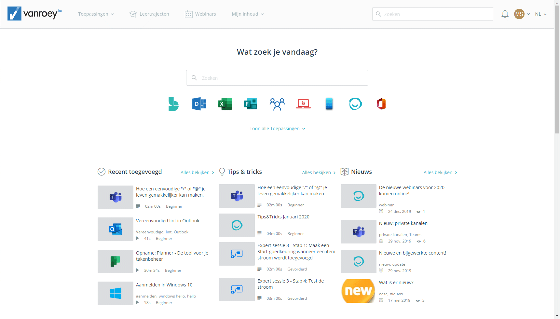Open smiley thumbnail for Tips&Tricks Januari 2020
This screenshot has height=319, width=560.
click(237, 225)
